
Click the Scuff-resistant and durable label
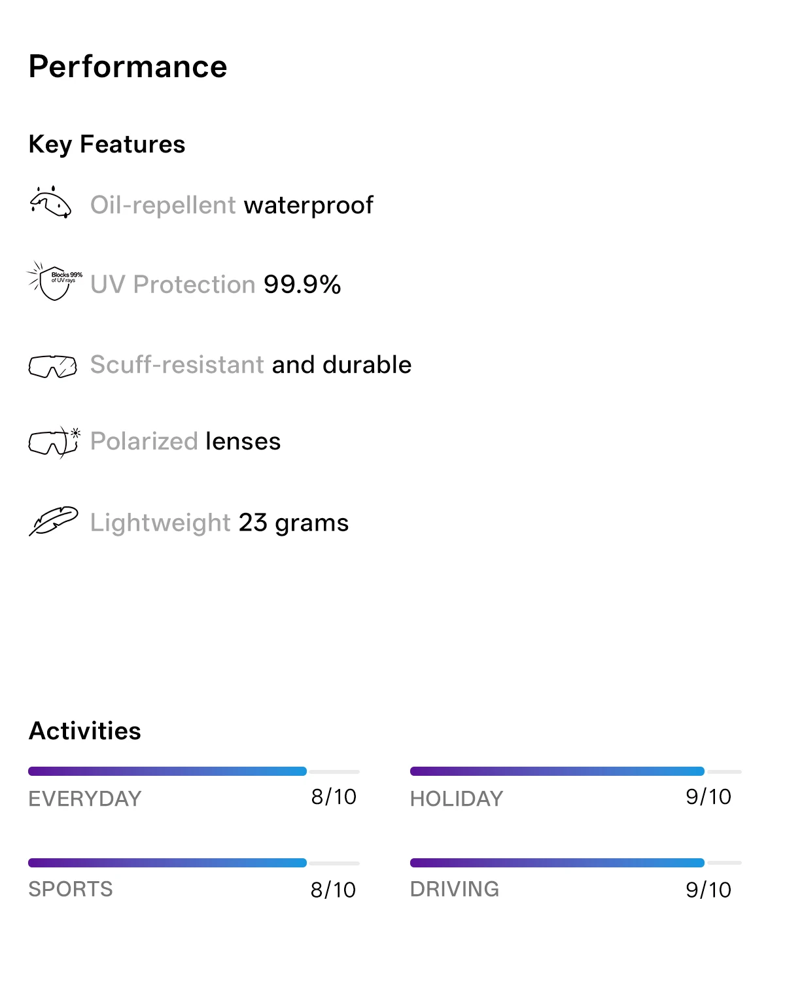pos(251,364)
